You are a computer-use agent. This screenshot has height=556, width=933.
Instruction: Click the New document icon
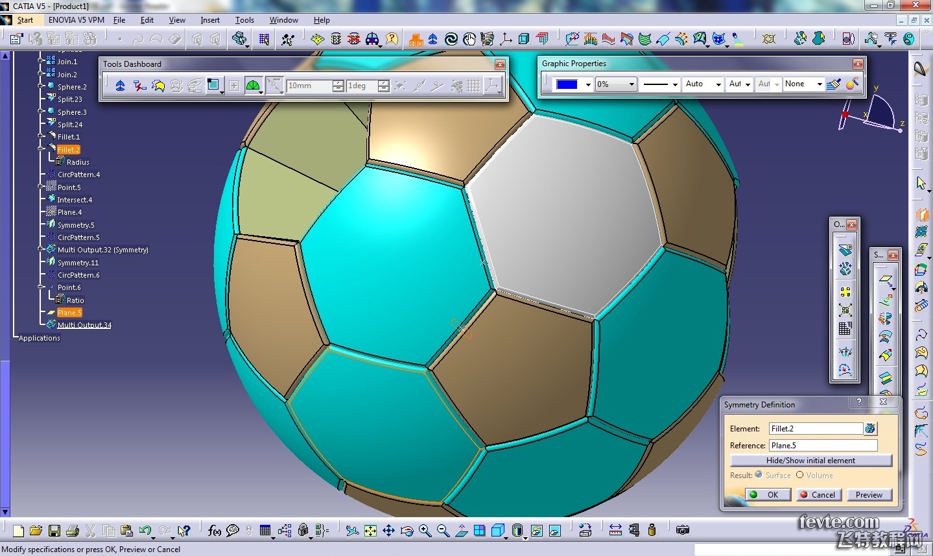coord(18,531)
